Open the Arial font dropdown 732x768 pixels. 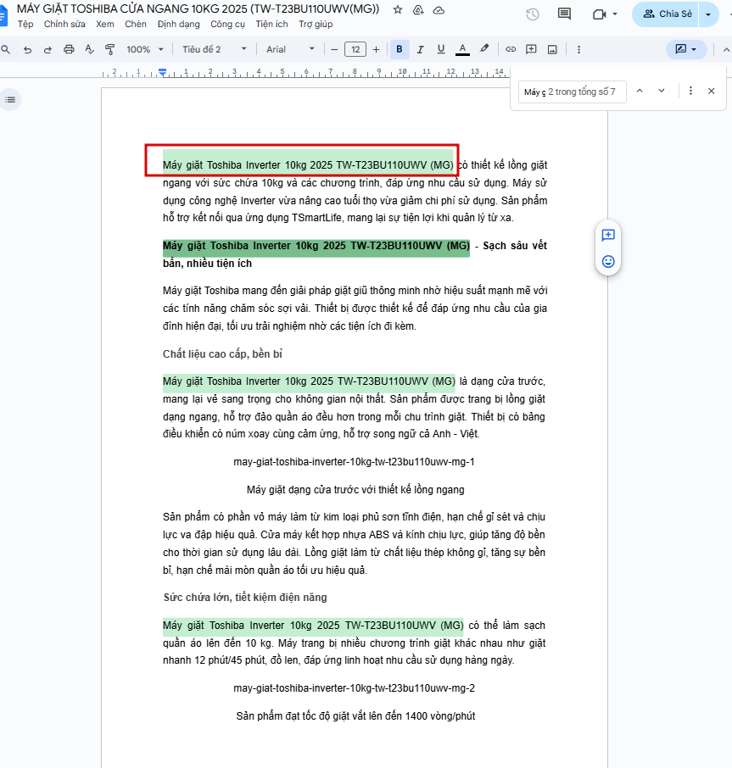tap(291, 49)
